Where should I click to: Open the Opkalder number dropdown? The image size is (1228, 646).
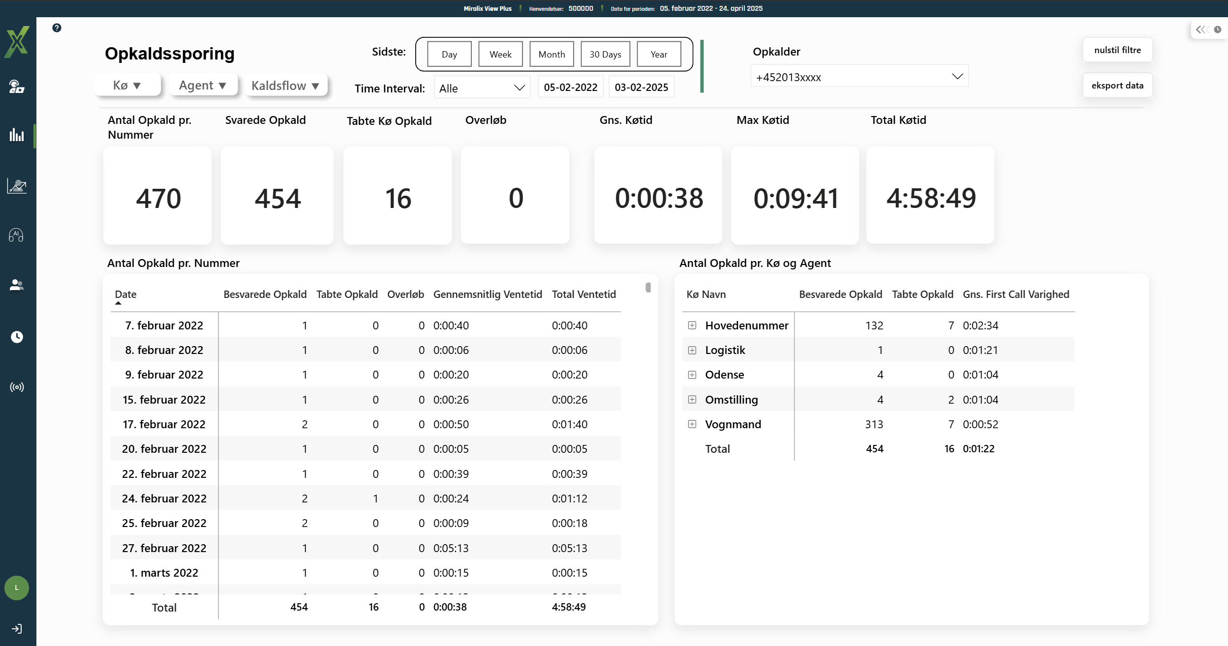coord(859,77)
